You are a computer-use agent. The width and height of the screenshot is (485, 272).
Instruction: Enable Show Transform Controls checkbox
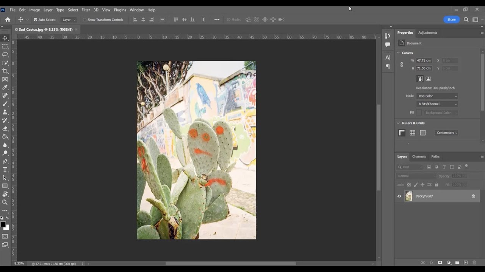(x=84, y=20)
